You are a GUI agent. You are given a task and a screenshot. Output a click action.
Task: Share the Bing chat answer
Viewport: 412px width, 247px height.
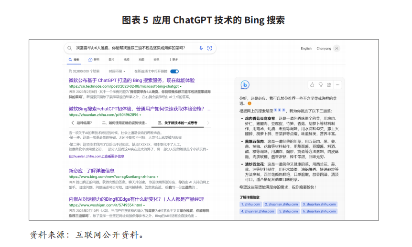pyautogui.click(x=329, y=85)
